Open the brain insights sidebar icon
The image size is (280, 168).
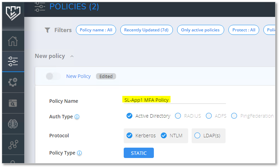[13, 123]
